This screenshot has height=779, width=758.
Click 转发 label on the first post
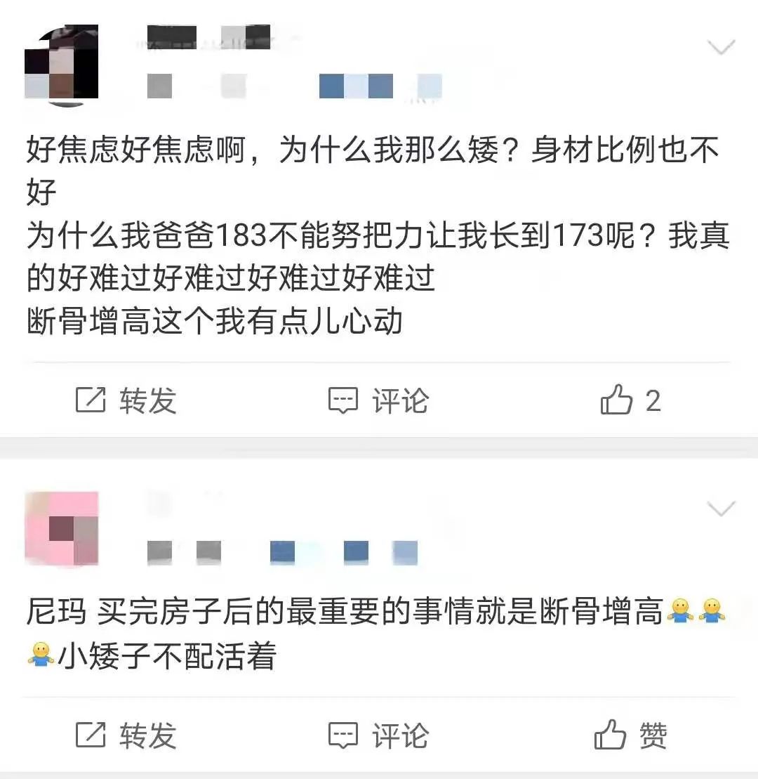(148, 400)
